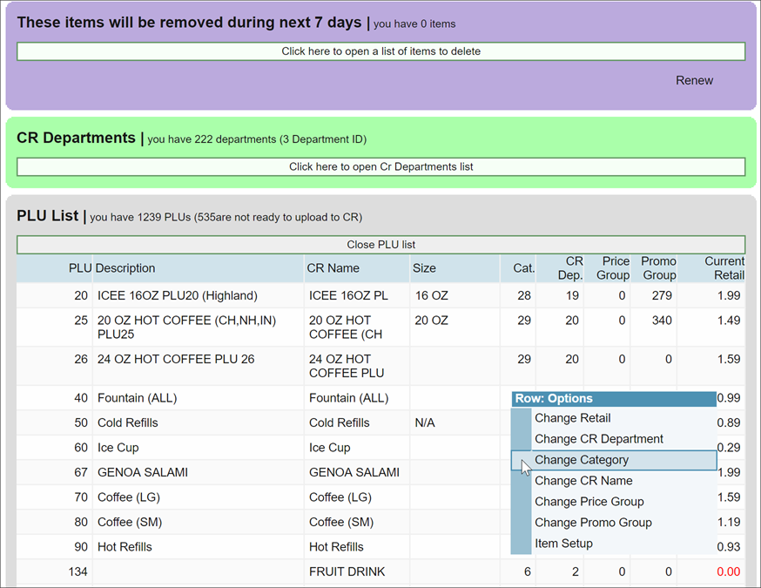Select Change Retail from the options menu

pos(572,418)
